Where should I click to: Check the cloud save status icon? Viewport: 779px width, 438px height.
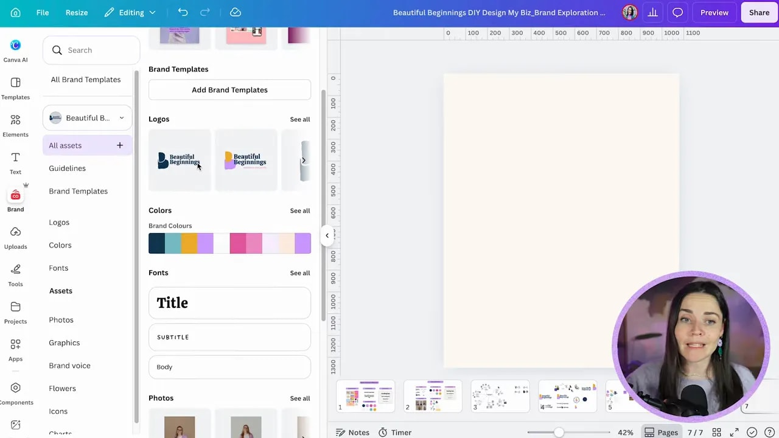tap(236, 12)
